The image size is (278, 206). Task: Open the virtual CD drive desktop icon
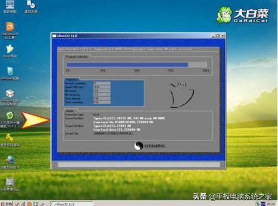pyautogui.click(x=31, y=6)
